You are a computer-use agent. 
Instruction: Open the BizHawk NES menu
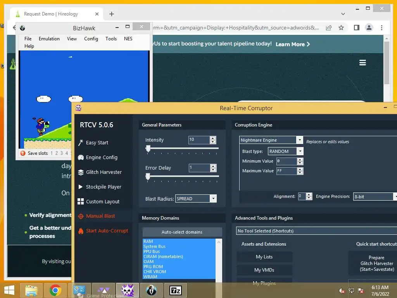128,39
